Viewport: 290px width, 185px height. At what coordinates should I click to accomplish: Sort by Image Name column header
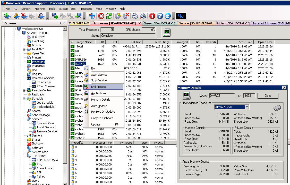click(82, 42)
